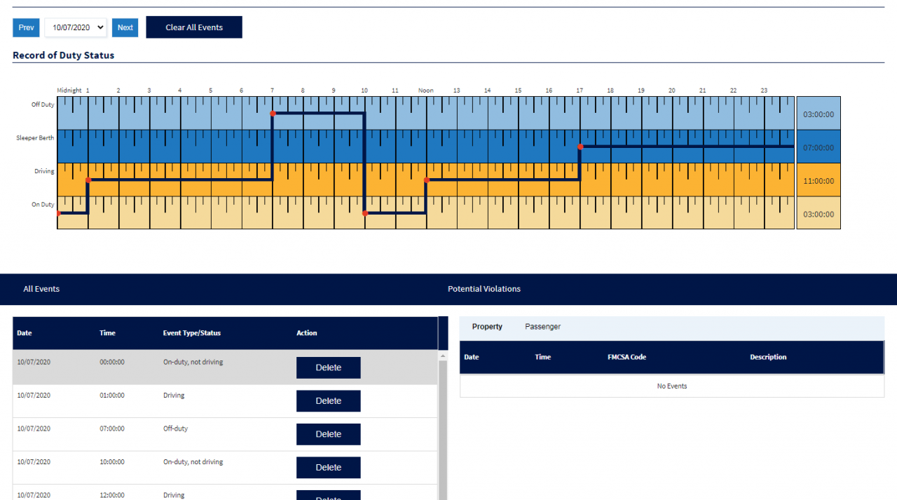
Task: Delete the 01:00:00 Driving event
Action: pyautogui.click(x=328, y=401)
